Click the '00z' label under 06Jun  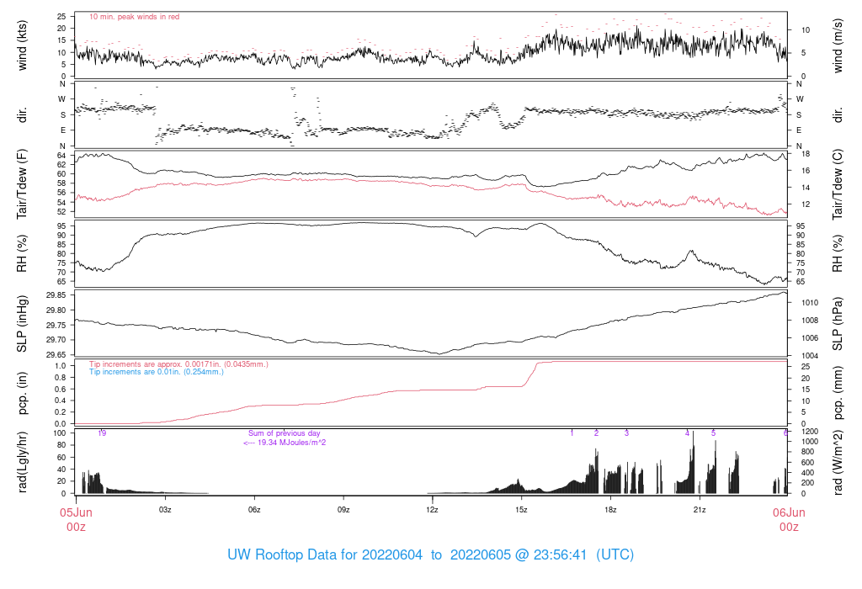(x=789, y=528)
